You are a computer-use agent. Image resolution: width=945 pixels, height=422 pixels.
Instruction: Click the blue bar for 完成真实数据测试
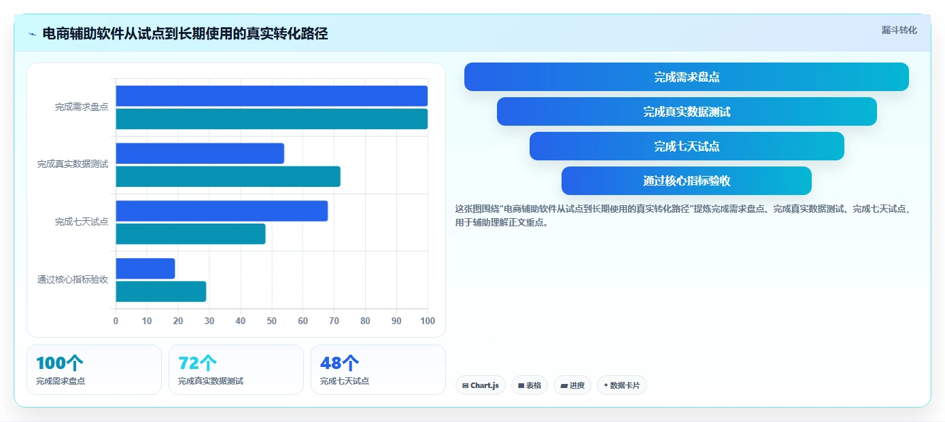coord(200,154)
